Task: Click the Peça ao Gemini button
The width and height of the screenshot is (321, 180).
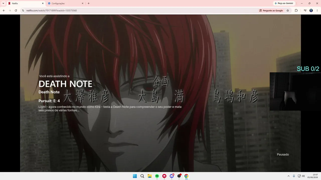Action: [x=284, y=3]
